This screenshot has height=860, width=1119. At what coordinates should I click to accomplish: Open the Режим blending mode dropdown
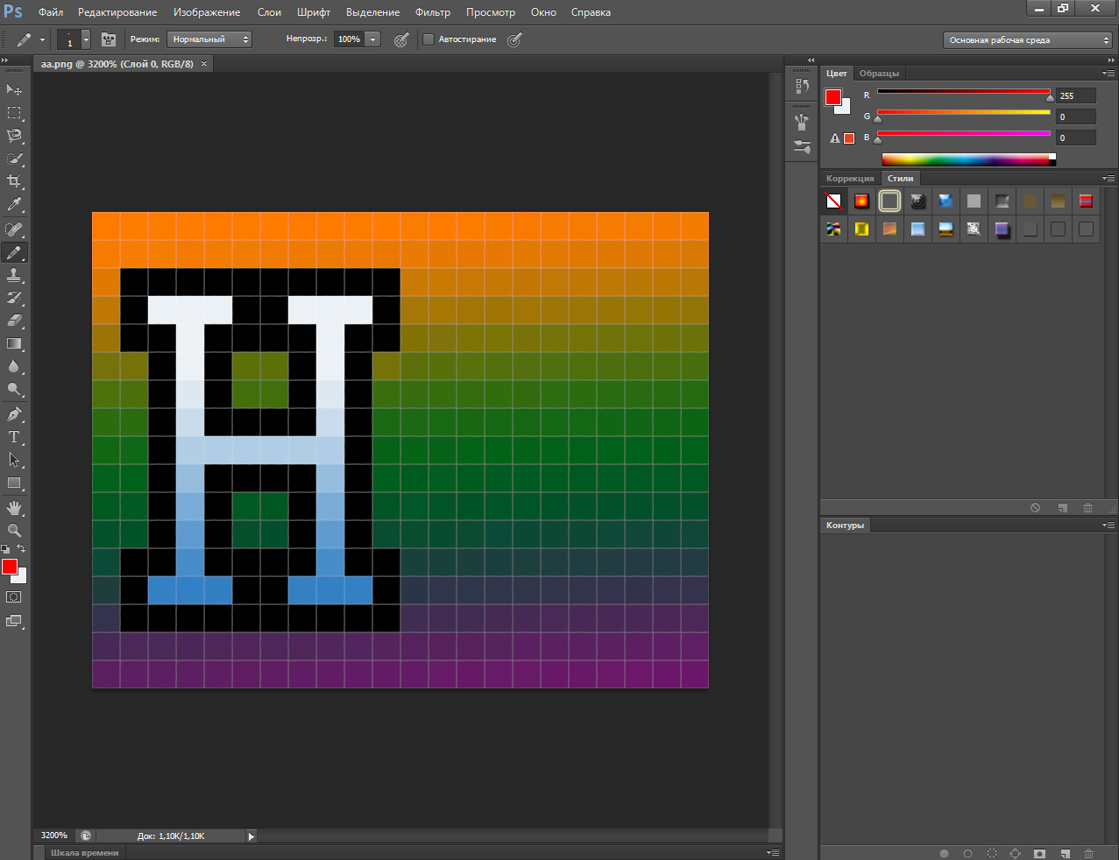click(x=209, y=39)
